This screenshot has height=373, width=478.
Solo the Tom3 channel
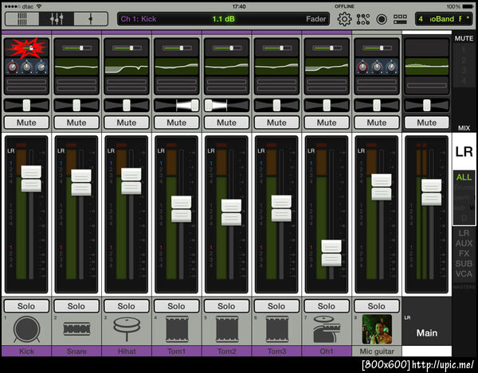[x=276, y=306]
